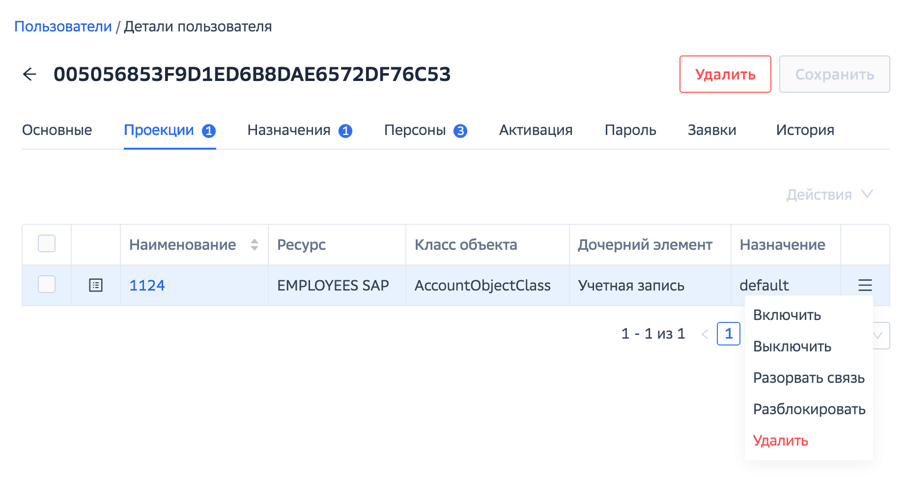Choose red Удалить in the row menu
Screen dimensions: 907x477
coord(780,441)
